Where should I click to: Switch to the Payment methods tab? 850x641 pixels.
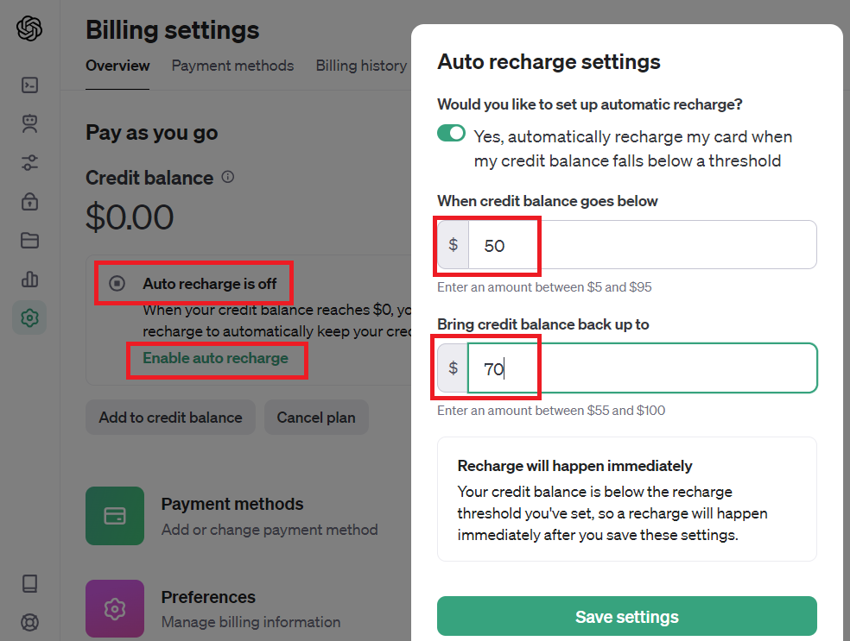pyautogui.click(x=232, y=66)
